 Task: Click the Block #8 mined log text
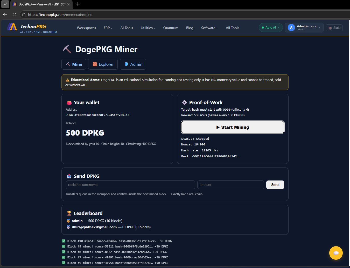117,252
